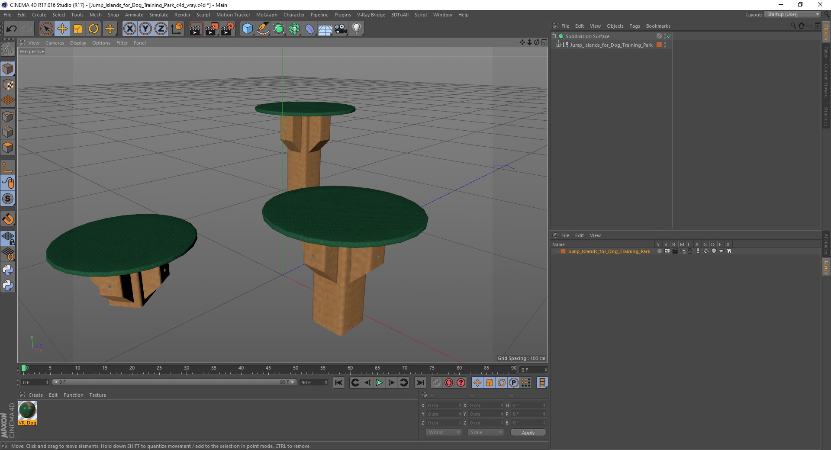Switch to the Layers side tab
Screen dimensions: 831x450
point(826,267)
